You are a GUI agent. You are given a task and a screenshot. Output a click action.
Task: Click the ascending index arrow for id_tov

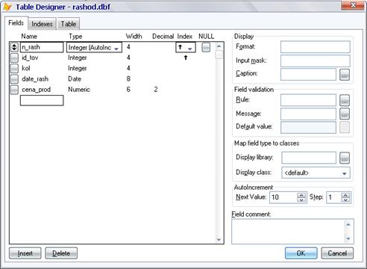click(x=186, y=58)
